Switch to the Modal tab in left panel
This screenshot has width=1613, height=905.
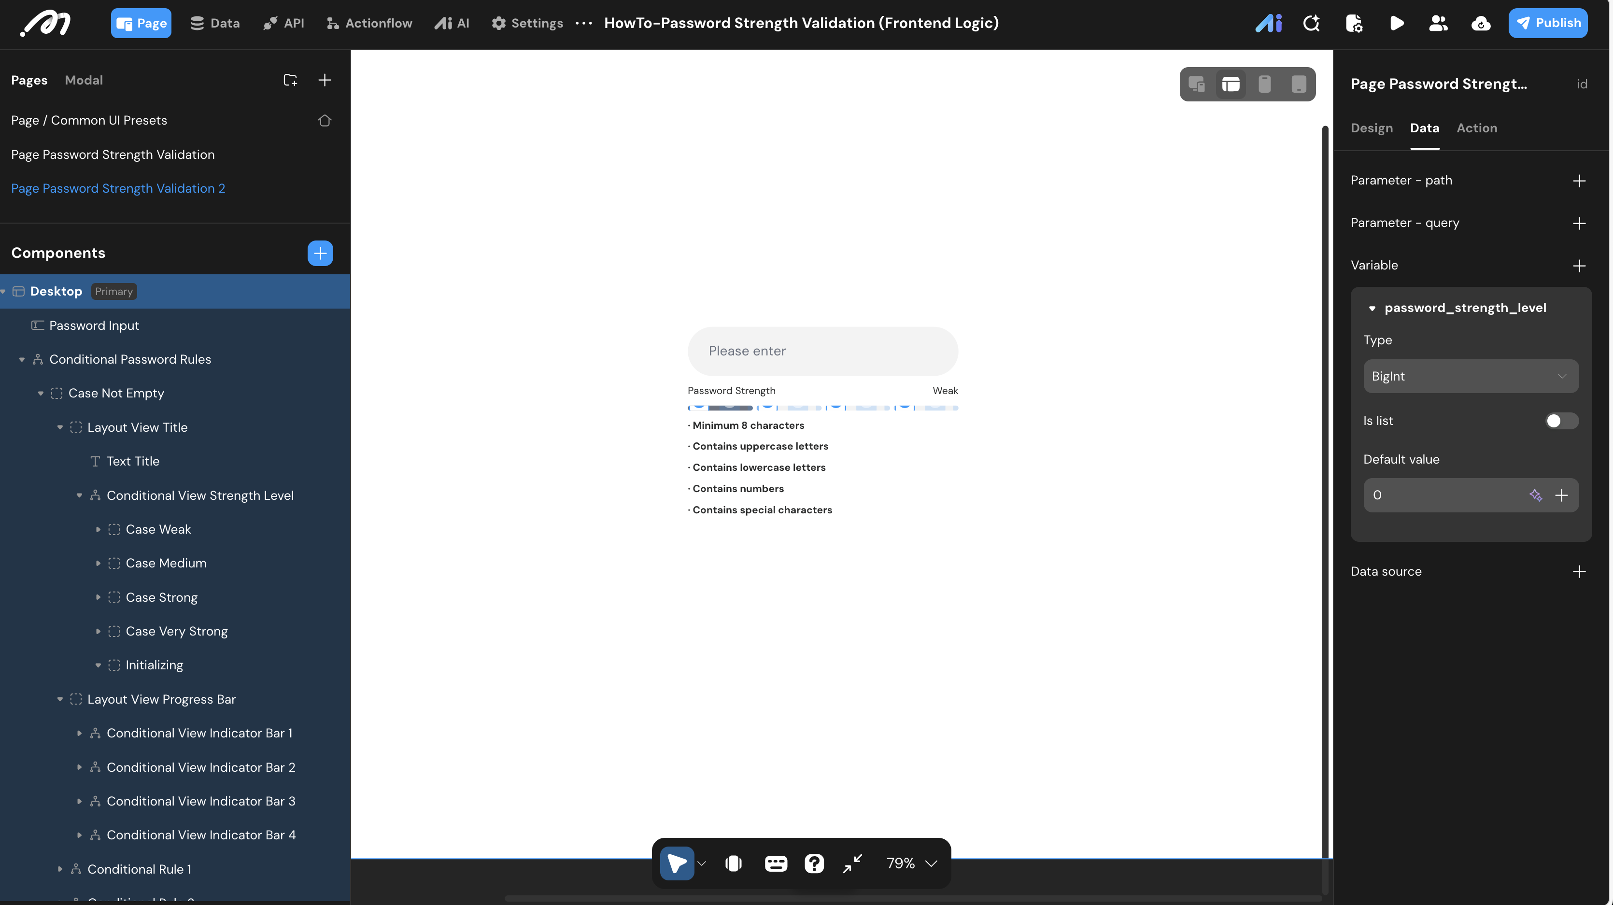tap(84, 80)
